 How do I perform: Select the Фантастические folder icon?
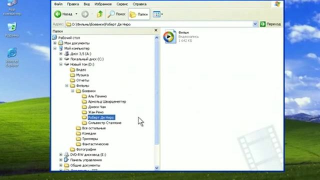[x=78, y=144]
